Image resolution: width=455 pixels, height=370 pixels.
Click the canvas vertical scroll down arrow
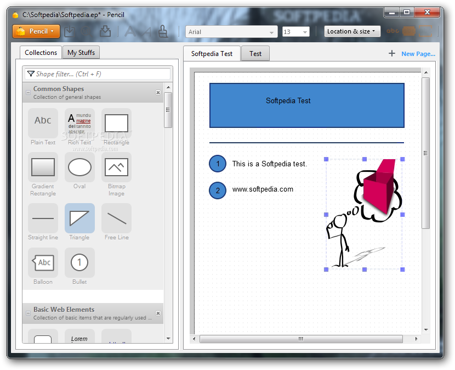[x=426, y=329]
